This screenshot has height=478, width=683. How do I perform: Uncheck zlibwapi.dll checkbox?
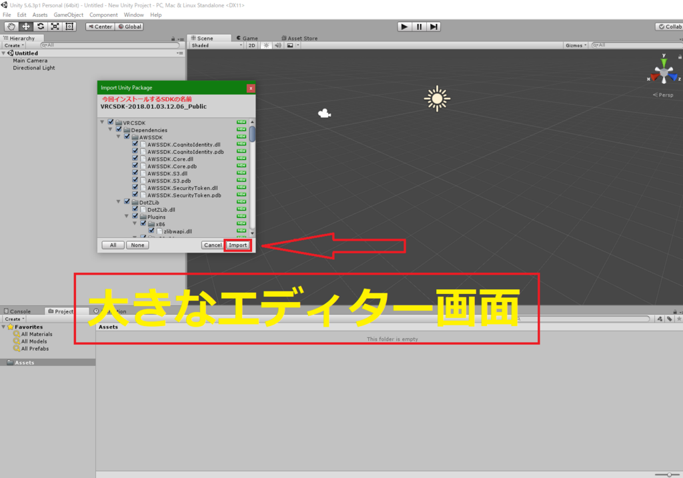(151, 230)
